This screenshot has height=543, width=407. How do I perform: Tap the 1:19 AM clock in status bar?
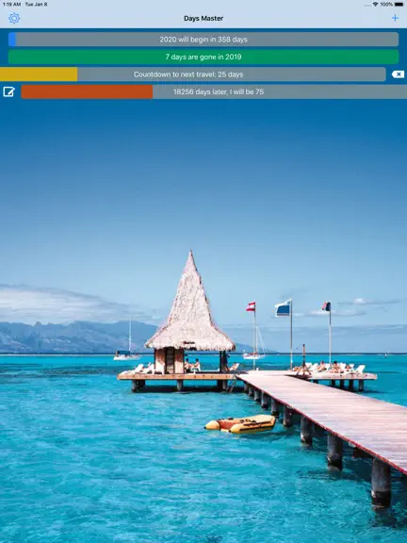click(x=11, y=4)
